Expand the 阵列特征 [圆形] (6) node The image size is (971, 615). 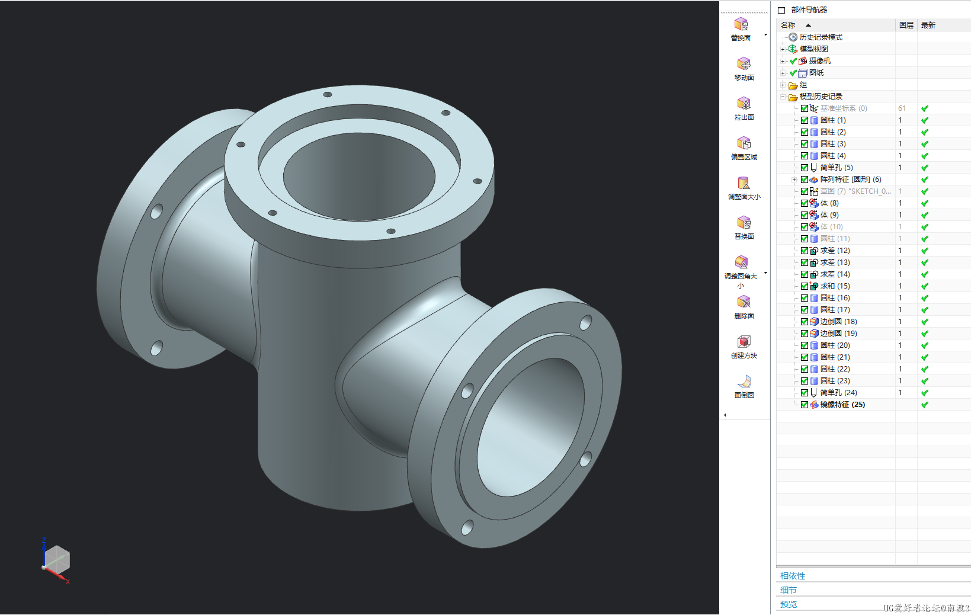[794, 180]
